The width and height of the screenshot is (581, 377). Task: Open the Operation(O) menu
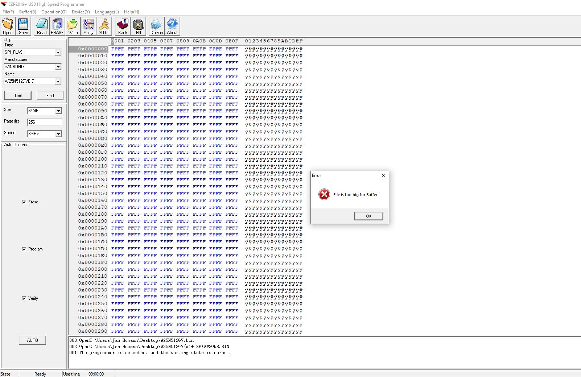(54, 12)
